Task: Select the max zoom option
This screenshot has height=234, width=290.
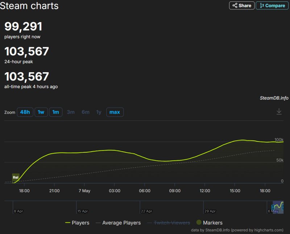Action: tap(115, 112)
